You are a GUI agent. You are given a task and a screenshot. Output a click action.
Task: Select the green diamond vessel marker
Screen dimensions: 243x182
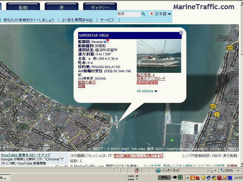(x=172, y=141)
